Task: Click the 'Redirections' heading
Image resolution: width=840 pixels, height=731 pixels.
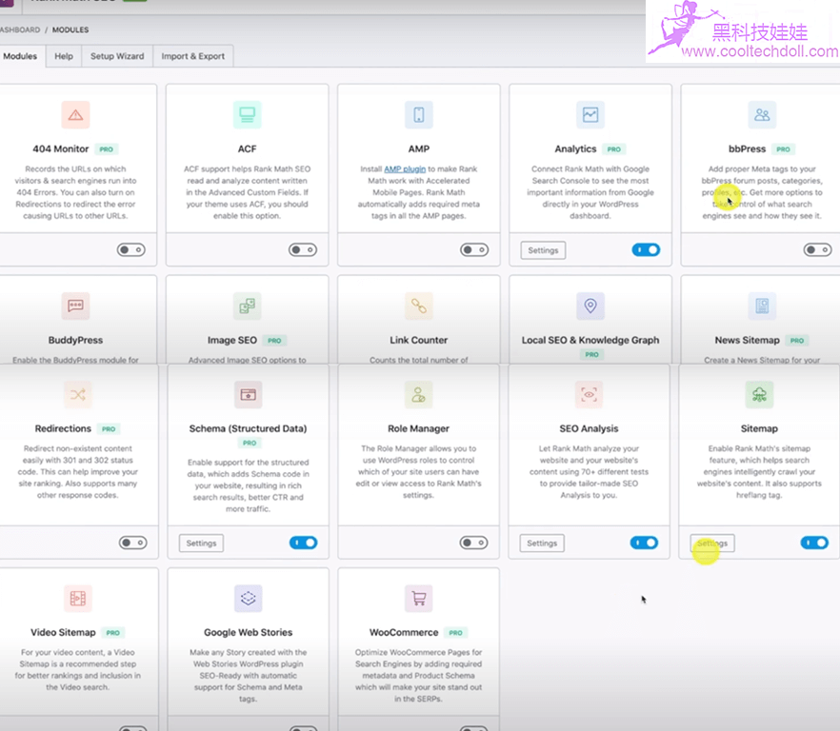Action: click(x=63, y=428)
